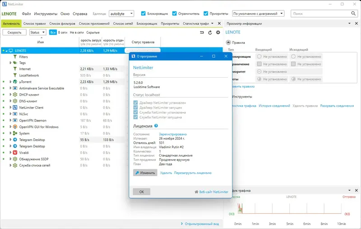
Task: Click the LENOTE computer monitor icon
Action: 10,51
